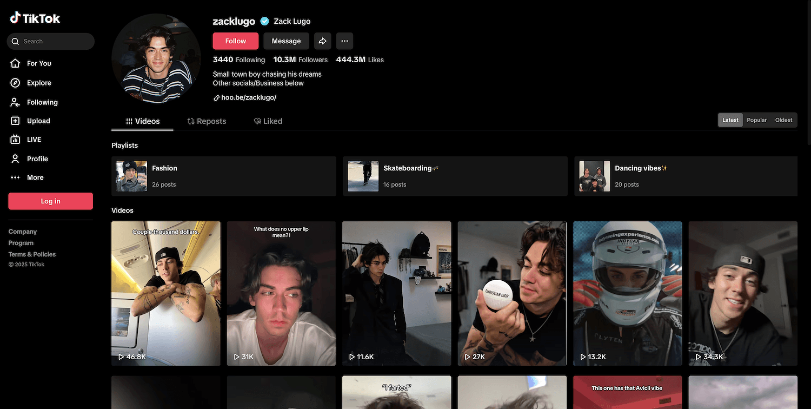The width and height of the screenshot is (811, 409).
Task: Open the For You home feed
Action: point(38,63)
